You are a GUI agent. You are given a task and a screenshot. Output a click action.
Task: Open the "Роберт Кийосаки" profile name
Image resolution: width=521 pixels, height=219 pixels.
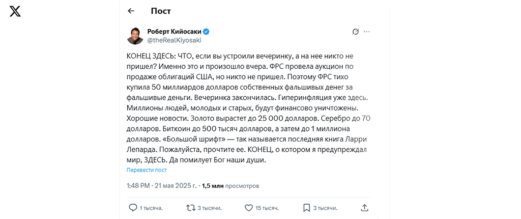point(174,31)
